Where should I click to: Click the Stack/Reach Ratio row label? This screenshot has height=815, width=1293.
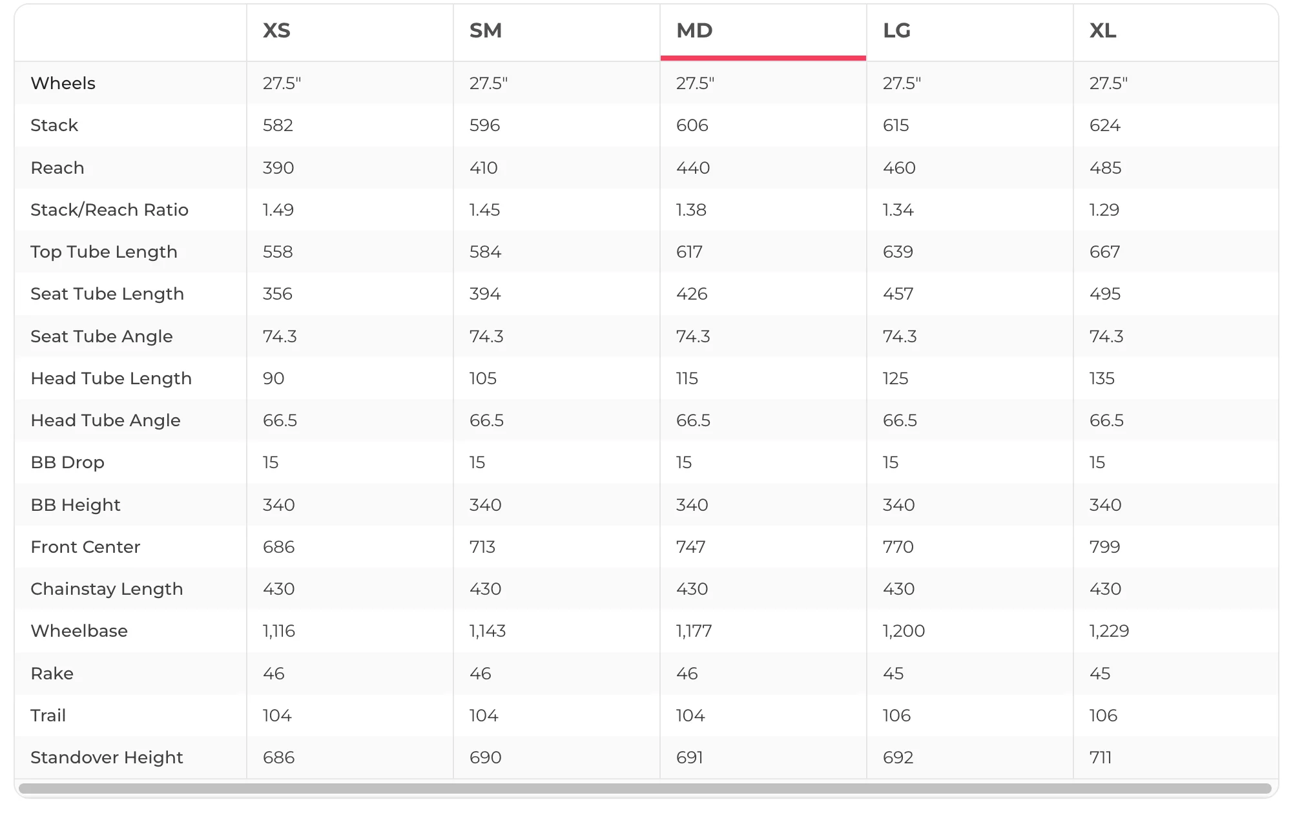109,210
